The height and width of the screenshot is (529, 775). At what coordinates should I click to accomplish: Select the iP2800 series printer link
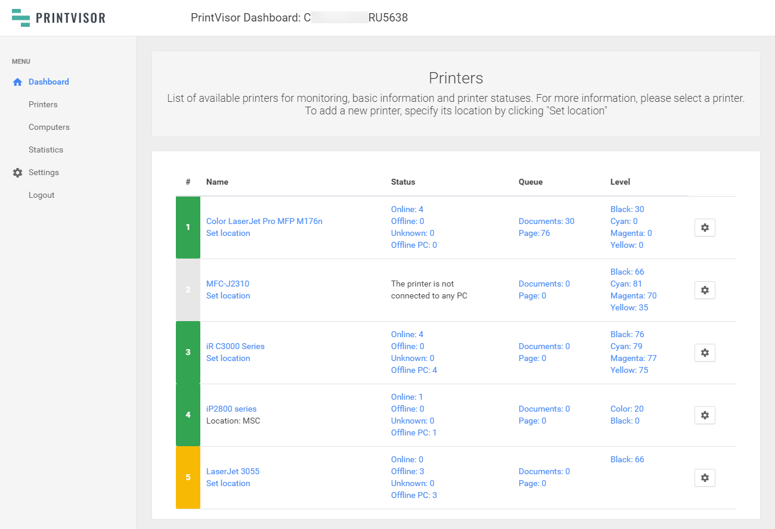[231, 409]
